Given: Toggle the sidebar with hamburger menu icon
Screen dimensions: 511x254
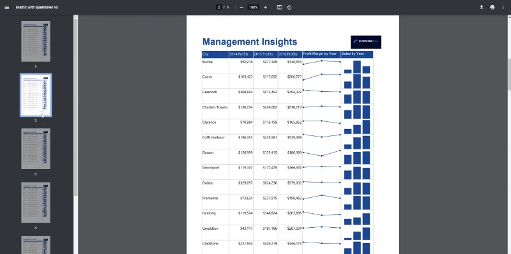Looking at the screenshot, I should pos(7,7).
